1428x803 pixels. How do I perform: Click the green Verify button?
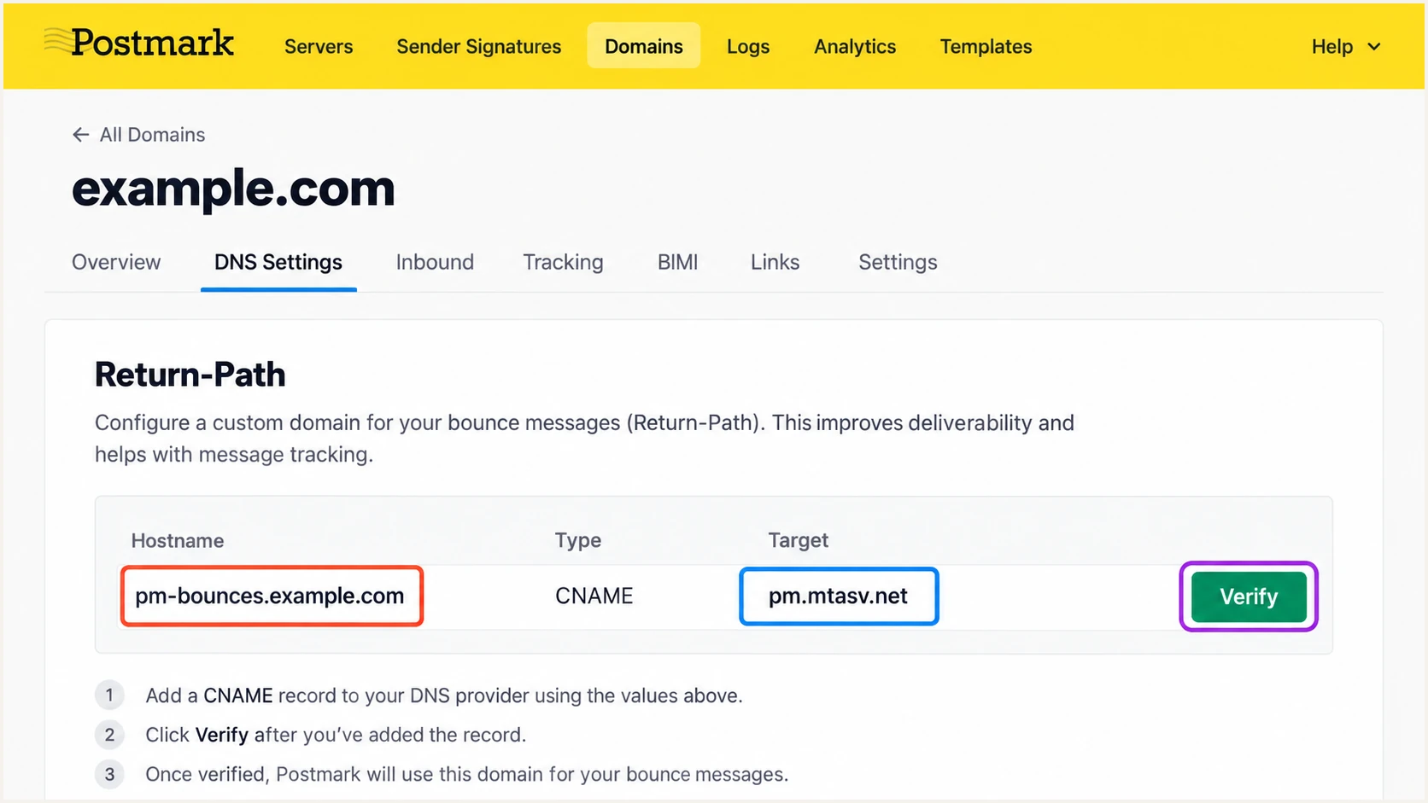[x=1249, y=596]
